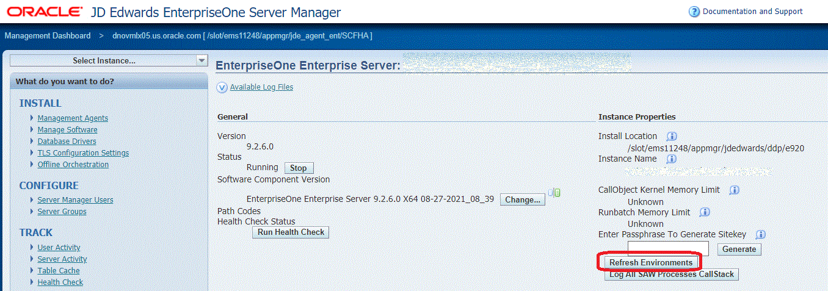Screen dimensions: 828x291
Task: Stop the running server
Action: coord(299,168)
